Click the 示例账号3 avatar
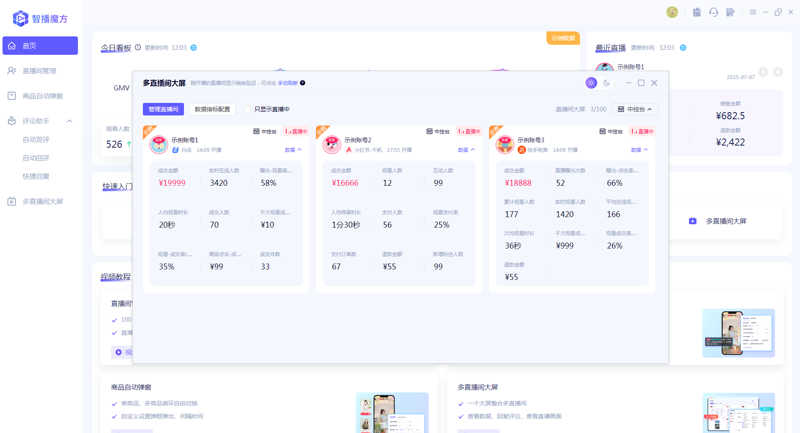Image resolution: width=800 pixels, height=433 pixels. (505, 145)
